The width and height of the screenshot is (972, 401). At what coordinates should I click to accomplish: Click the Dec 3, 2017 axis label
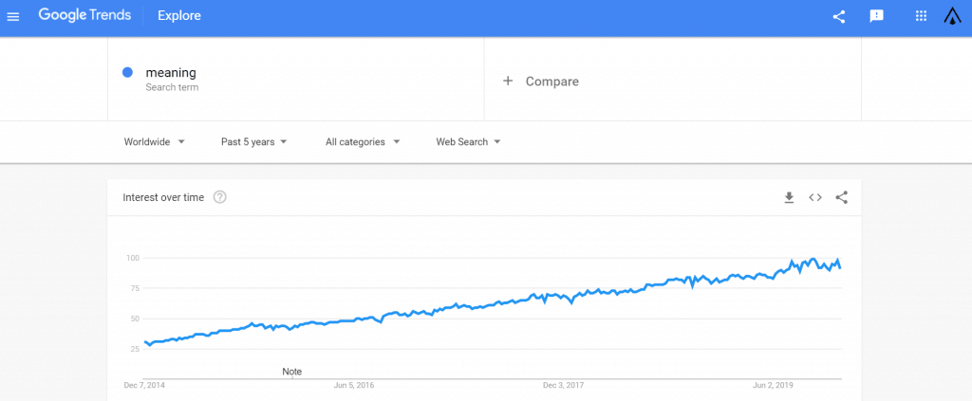point(562,386)
